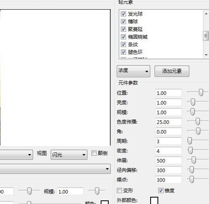This screenshot has width=209, height=204.
Task: Click the 色度传播 slider handle
Action: (197, 122)
